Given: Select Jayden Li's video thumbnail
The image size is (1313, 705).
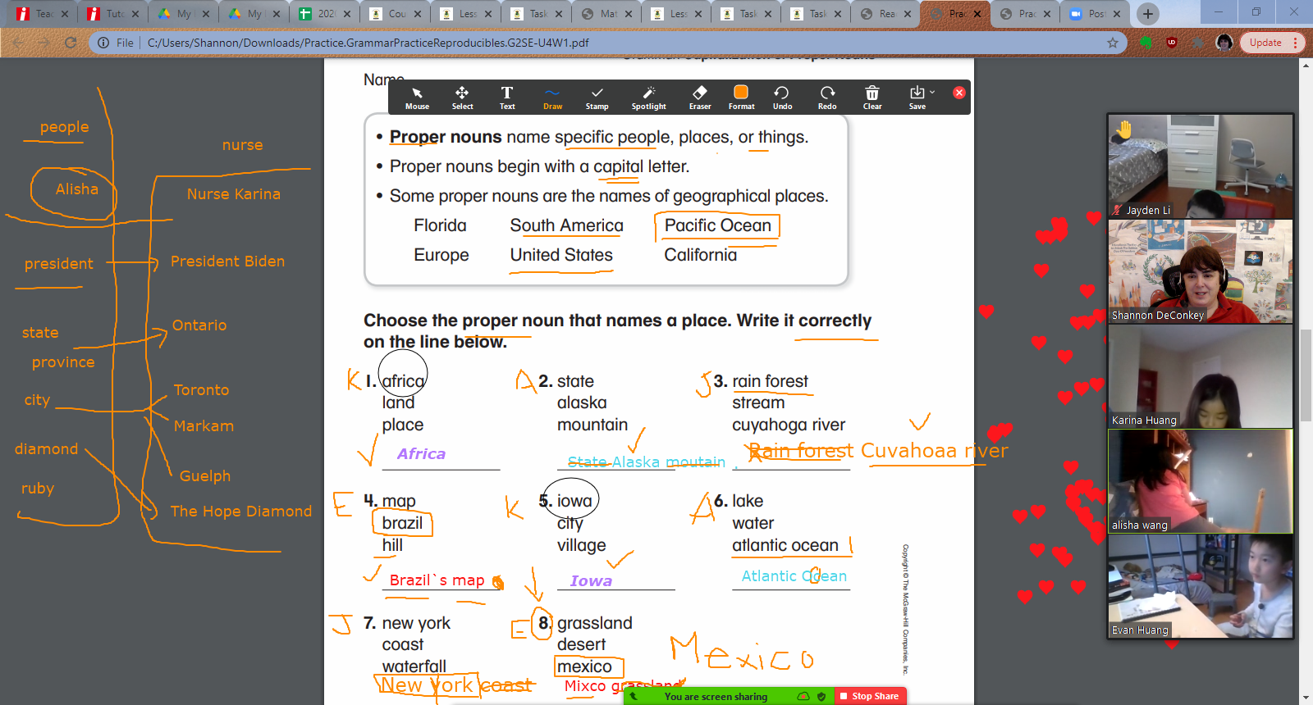Looking at the screenshot, I should [1201, 166].
